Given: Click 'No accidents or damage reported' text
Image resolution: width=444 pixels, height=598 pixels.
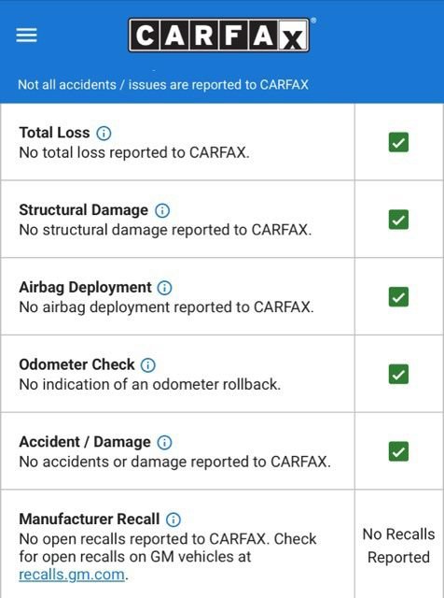Looking at the screenshot, I should point(174,462).
